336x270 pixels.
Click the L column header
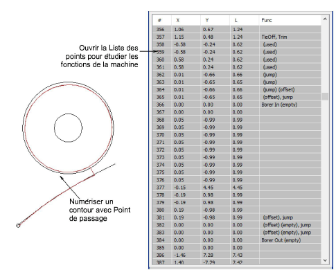pyautogui.click(x=245, y=20)
